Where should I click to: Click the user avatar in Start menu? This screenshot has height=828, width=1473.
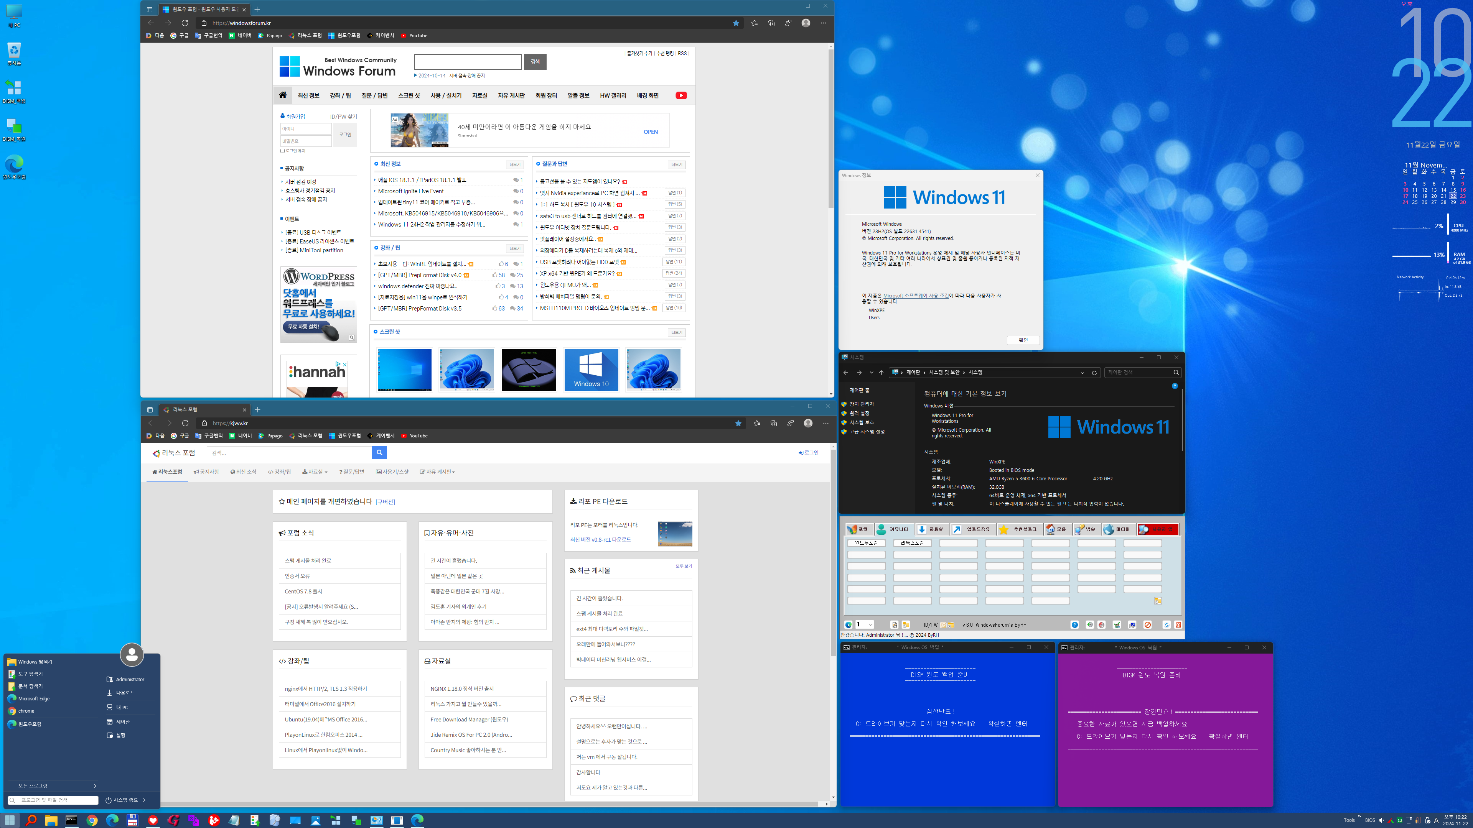pos(132,655)
